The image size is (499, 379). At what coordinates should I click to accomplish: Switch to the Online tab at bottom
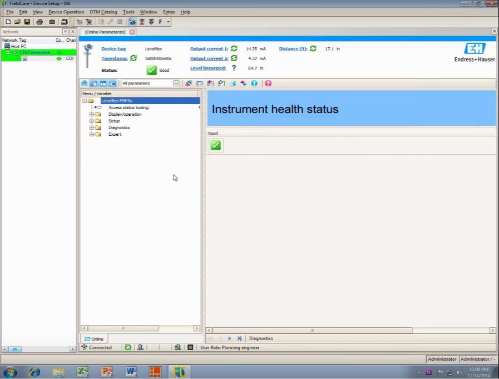point(94,339)
